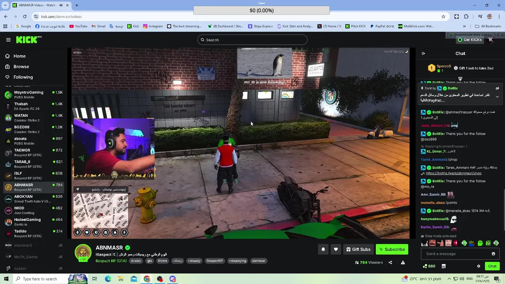The image size is (505, 284).
Task: Open Chrome tab search dropdown
Action: pos(6,5)
